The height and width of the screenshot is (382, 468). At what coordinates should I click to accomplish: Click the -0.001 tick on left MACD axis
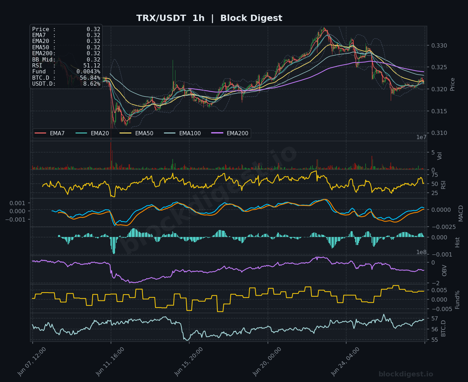click(x=15, y=219)
